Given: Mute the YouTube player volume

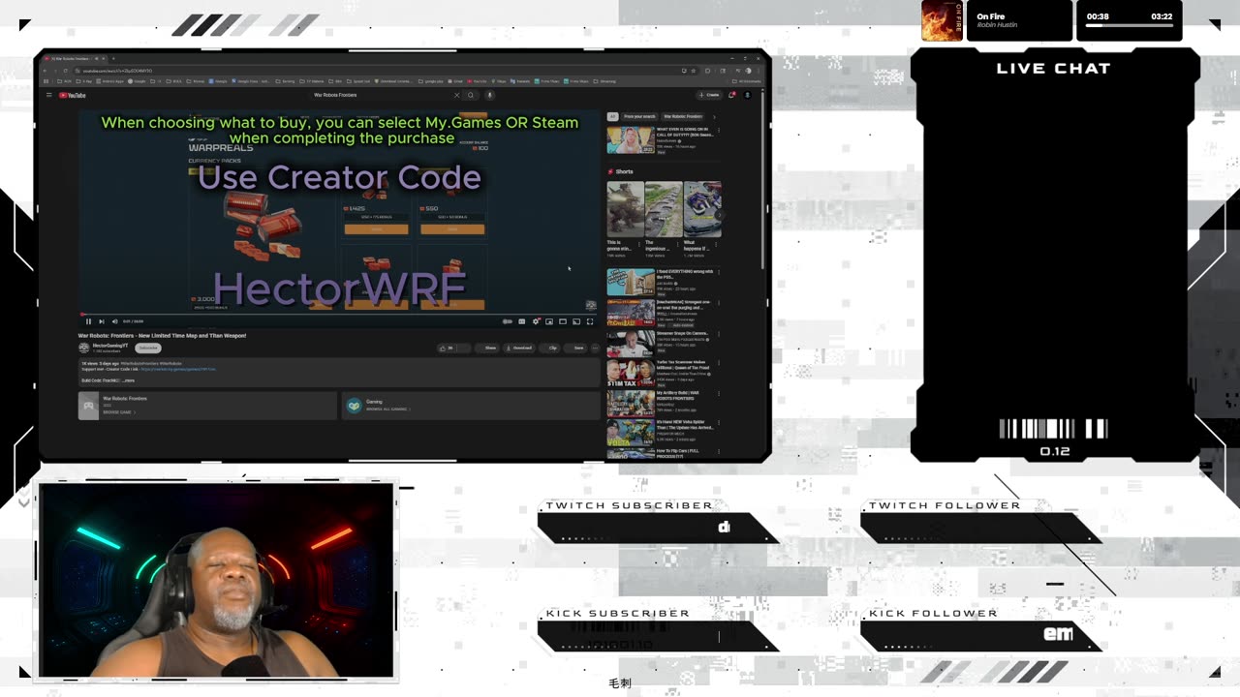Looking at the screenshot, I should (x=114, y=320).
